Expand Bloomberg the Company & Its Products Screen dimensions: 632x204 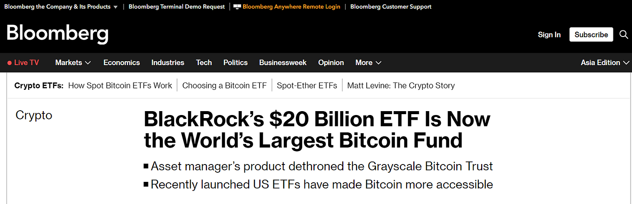point(61,7)
